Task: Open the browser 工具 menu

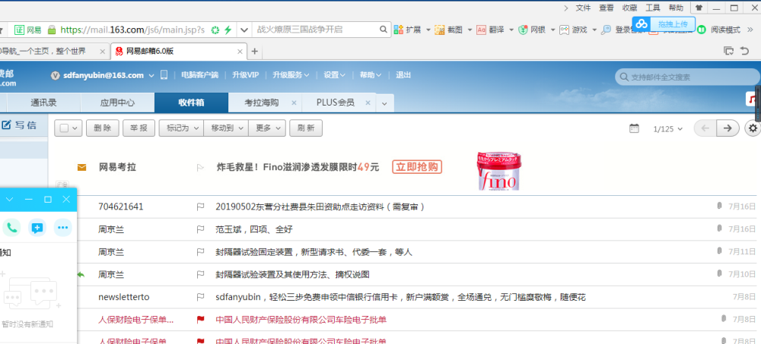Action: pos(653,8)
